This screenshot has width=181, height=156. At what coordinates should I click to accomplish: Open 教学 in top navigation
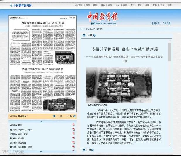coord(147,5)
